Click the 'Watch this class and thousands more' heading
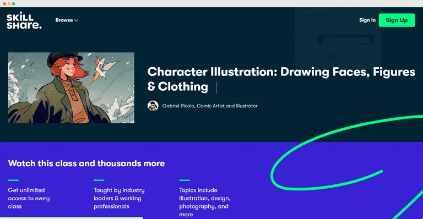Viewport: 423px width, 219px height. [86, 163]
